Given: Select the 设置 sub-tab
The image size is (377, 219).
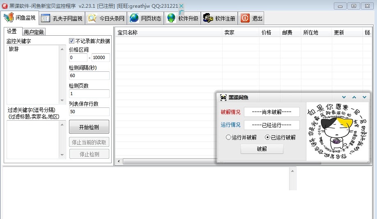Looking at the screenshot, I should pos(12,31).
